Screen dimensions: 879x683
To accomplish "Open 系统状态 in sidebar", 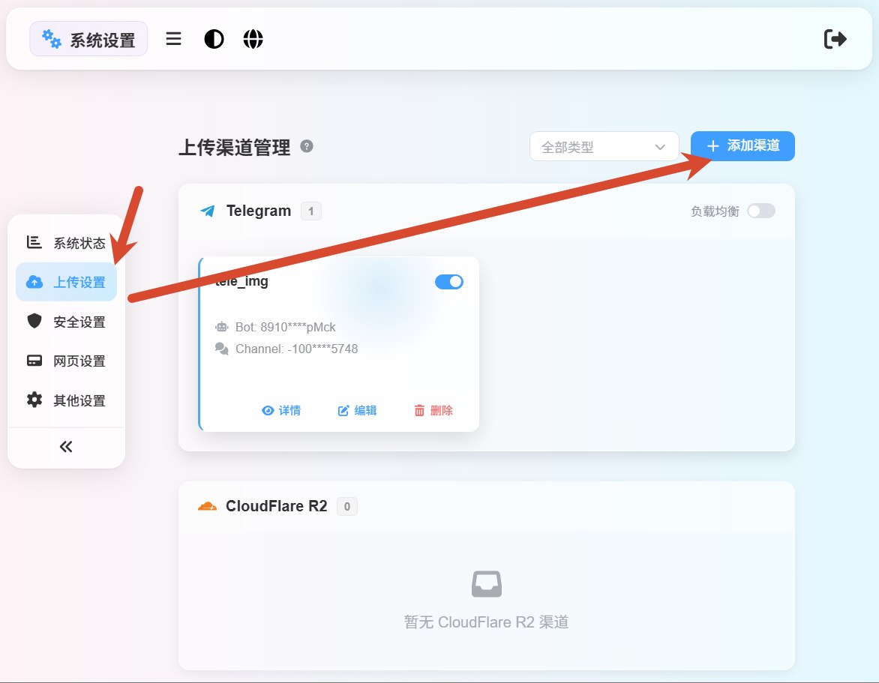I will (66, 243).
